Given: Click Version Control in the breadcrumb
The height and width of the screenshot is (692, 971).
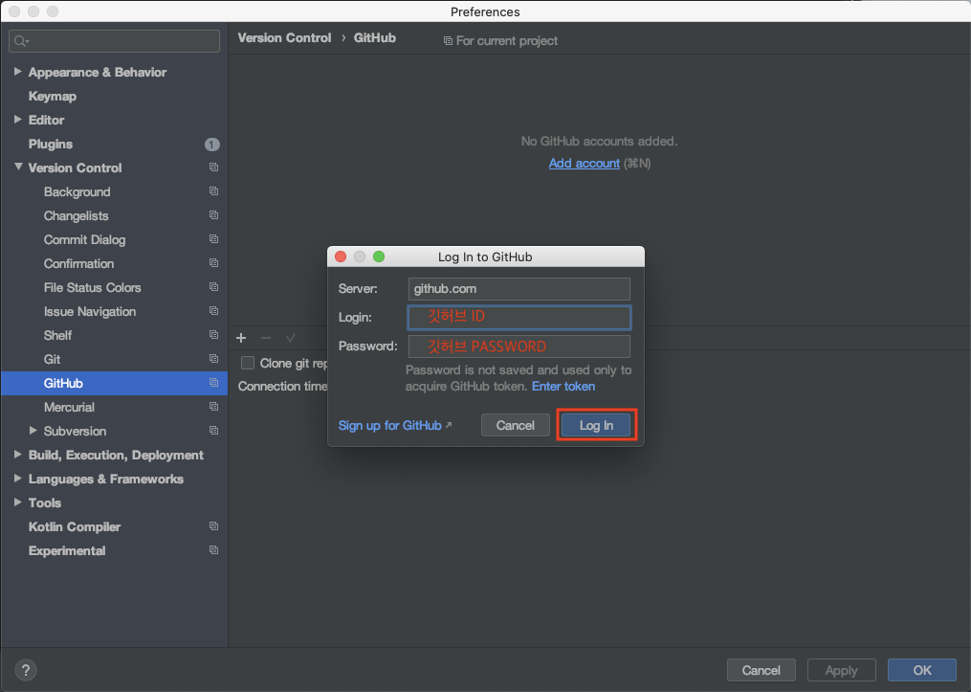Looking at the screenshot, I should pyautogui.click(x=284, y=37).
